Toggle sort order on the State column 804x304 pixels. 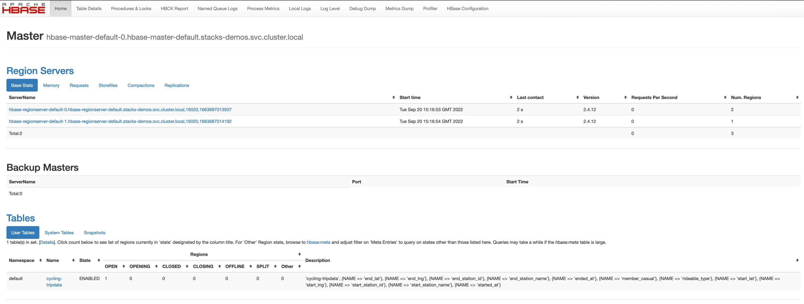[x=99, y=260]
